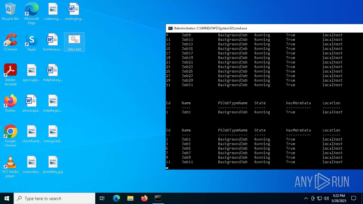Select the ddos.bat batch file icon
Image resolution: width=363 pixels, height=204 pixels.
coord(74,42)
